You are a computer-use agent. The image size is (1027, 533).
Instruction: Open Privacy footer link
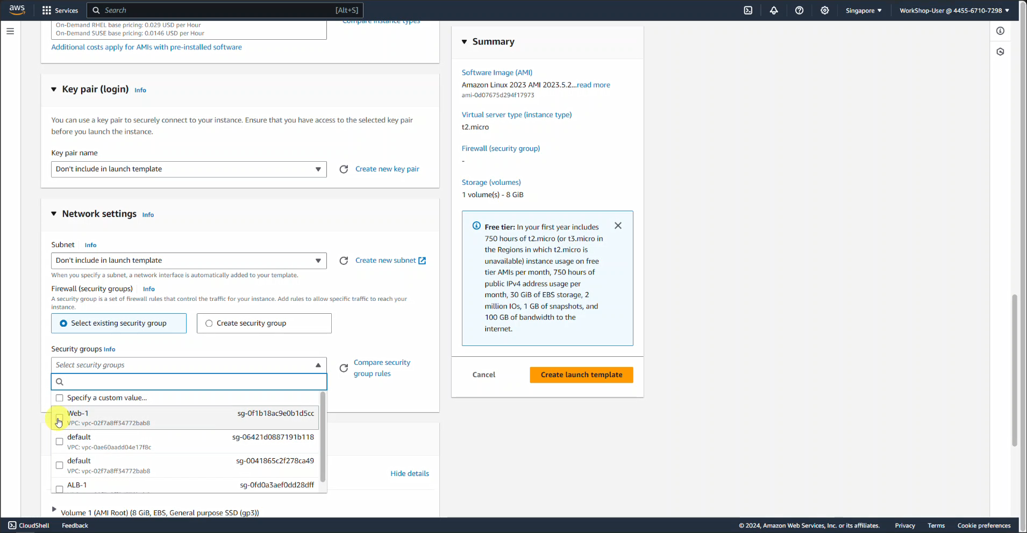[x=905, y=525]
